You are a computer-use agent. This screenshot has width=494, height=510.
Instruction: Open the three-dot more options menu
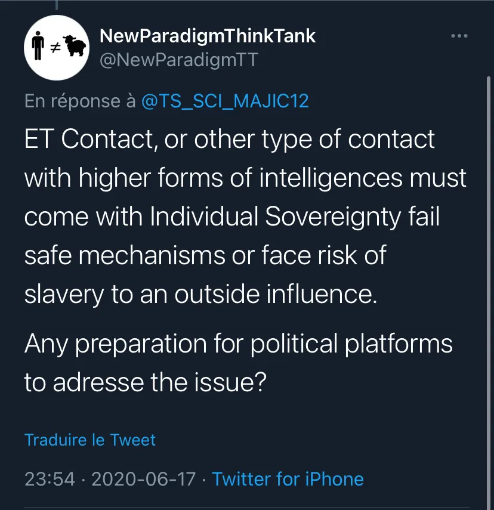pos(459,36)
